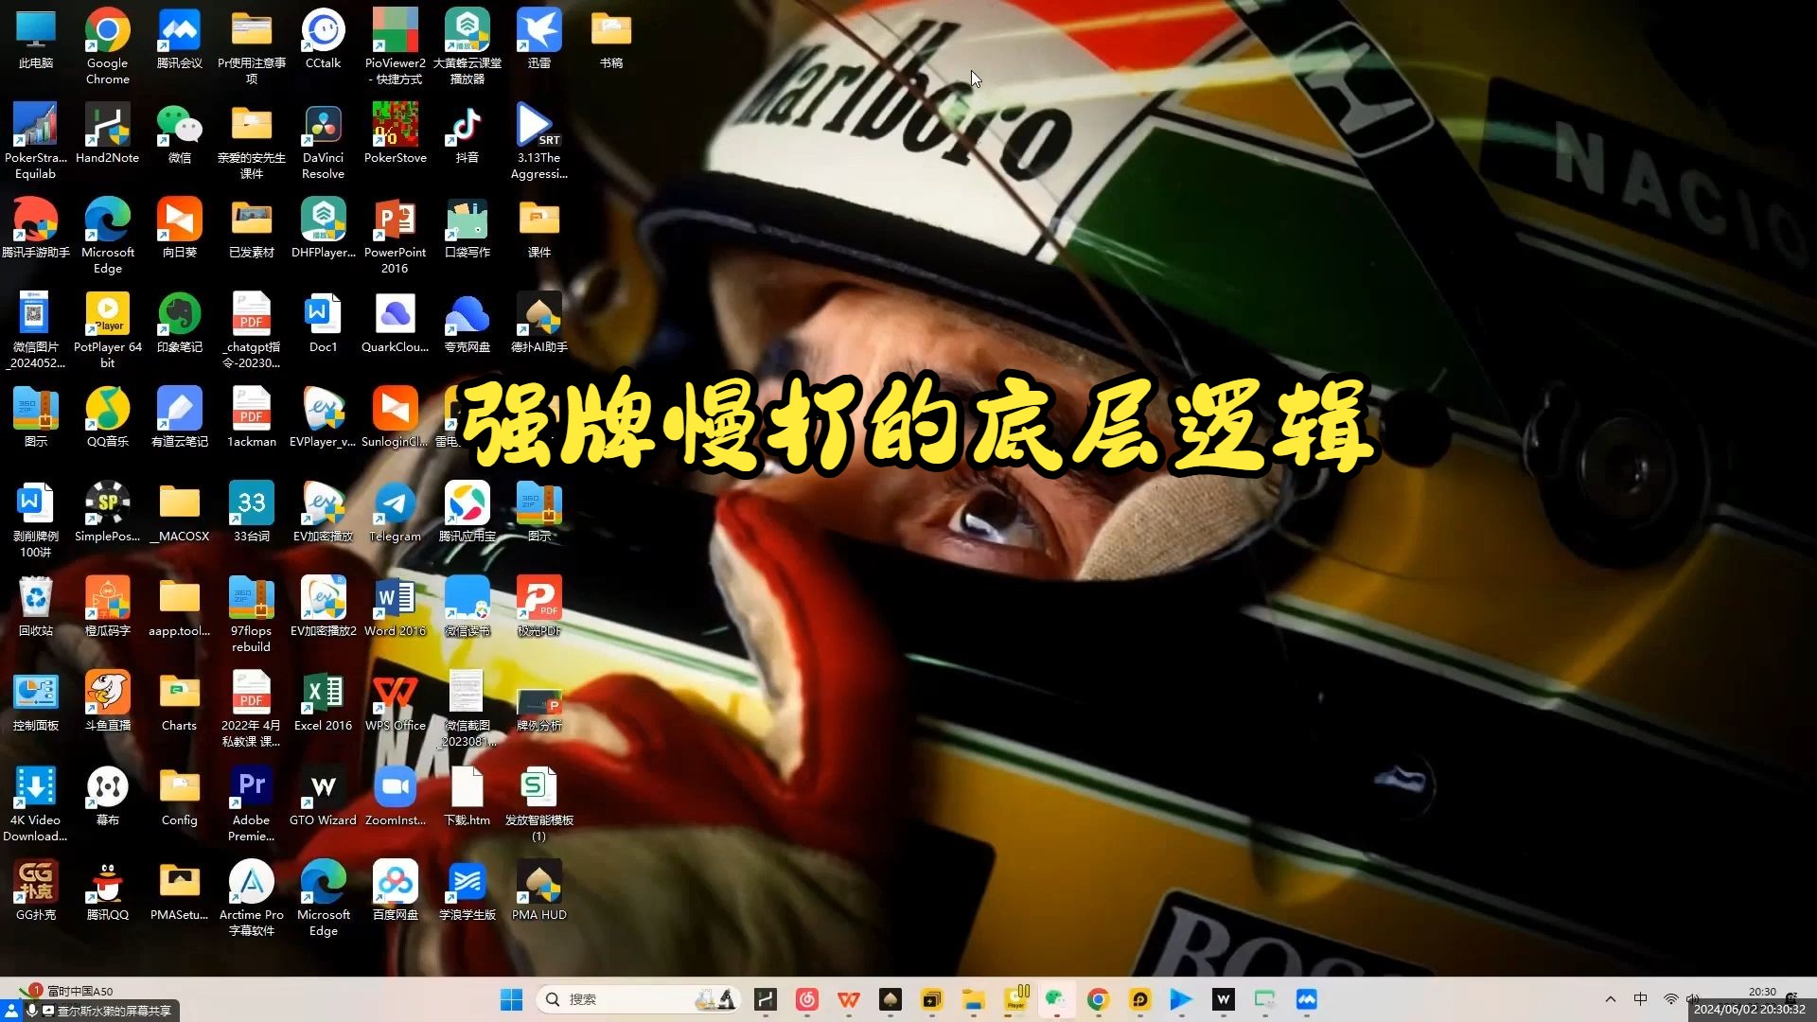Launch the GTO Wizard desktop icon

coord(323,797)
